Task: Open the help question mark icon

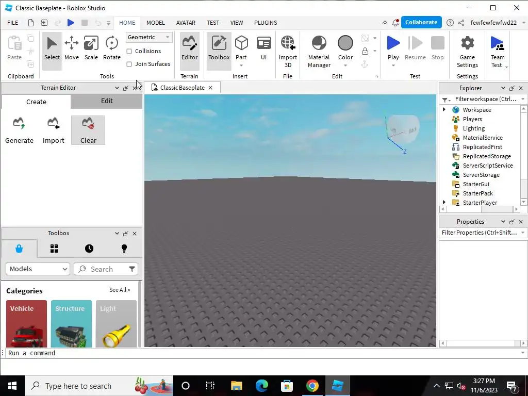Action: (x=450, y=23)
